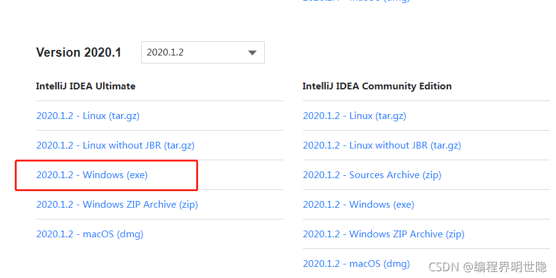
Task: Click the 2020.1.2 text in version selector
Action: pyautogui.click(x=165, y=52)
